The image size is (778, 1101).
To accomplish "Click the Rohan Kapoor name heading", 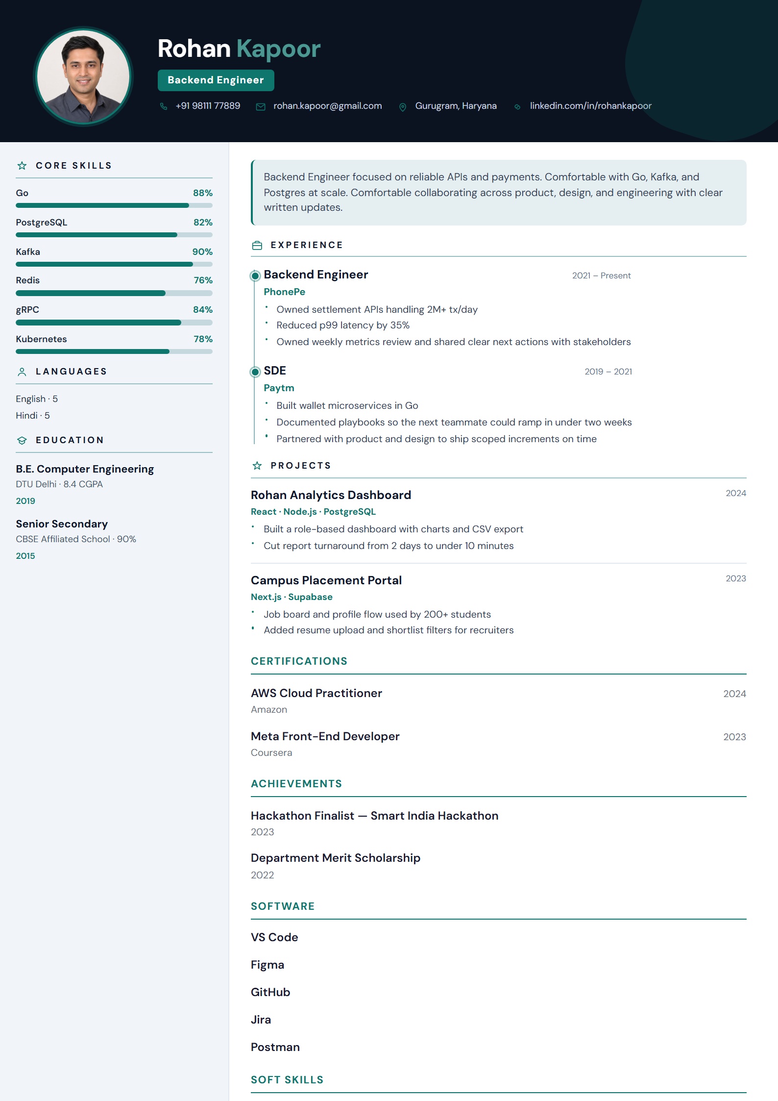I will (239, 49).
